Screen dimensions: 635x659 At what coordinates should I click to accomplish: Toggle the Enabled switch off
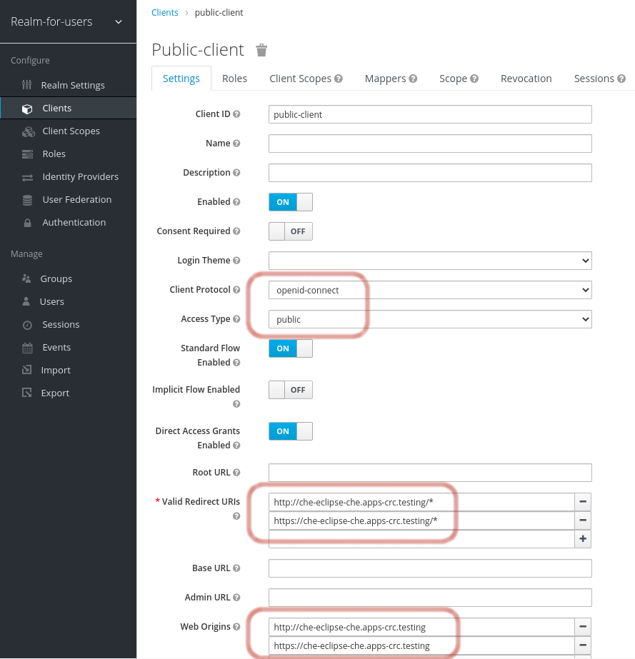click(x=290, y=202)
